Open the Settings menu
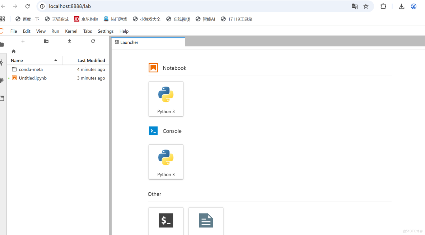 106,31
